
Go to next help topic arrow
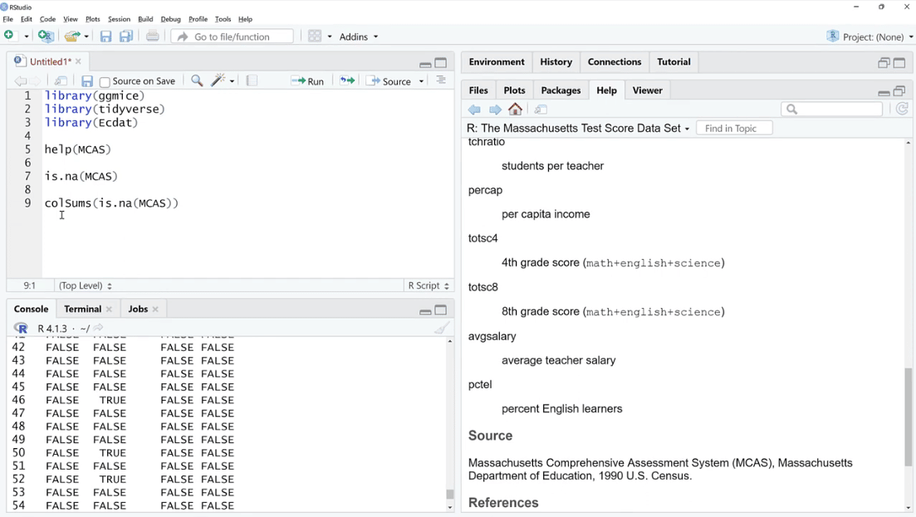(496, 109)
